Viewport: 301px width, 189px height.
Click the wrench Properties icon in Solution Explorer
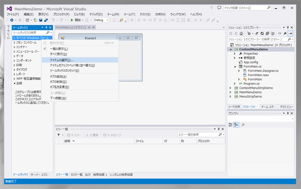click(x=285, y=33)
